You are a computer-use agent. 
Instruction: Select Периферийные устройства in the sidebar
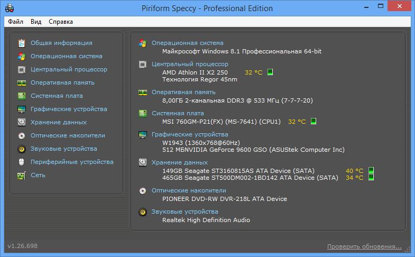72,162
